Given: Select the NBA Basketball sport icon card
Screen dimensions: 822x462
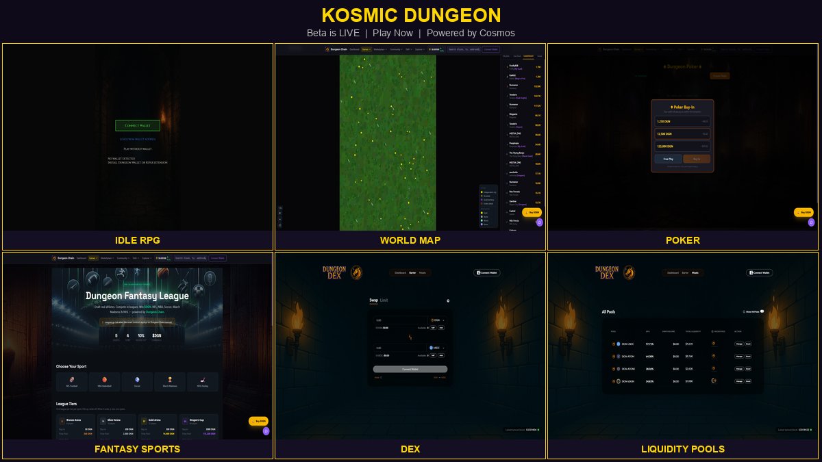Looking at the screenshot, I should pos(104,382).
